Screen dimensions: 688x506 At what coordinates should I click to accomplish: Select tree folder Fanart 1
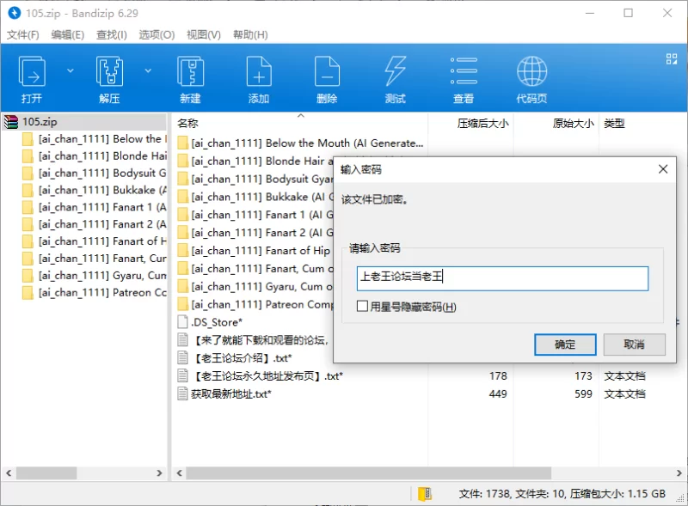coord(95,207)
